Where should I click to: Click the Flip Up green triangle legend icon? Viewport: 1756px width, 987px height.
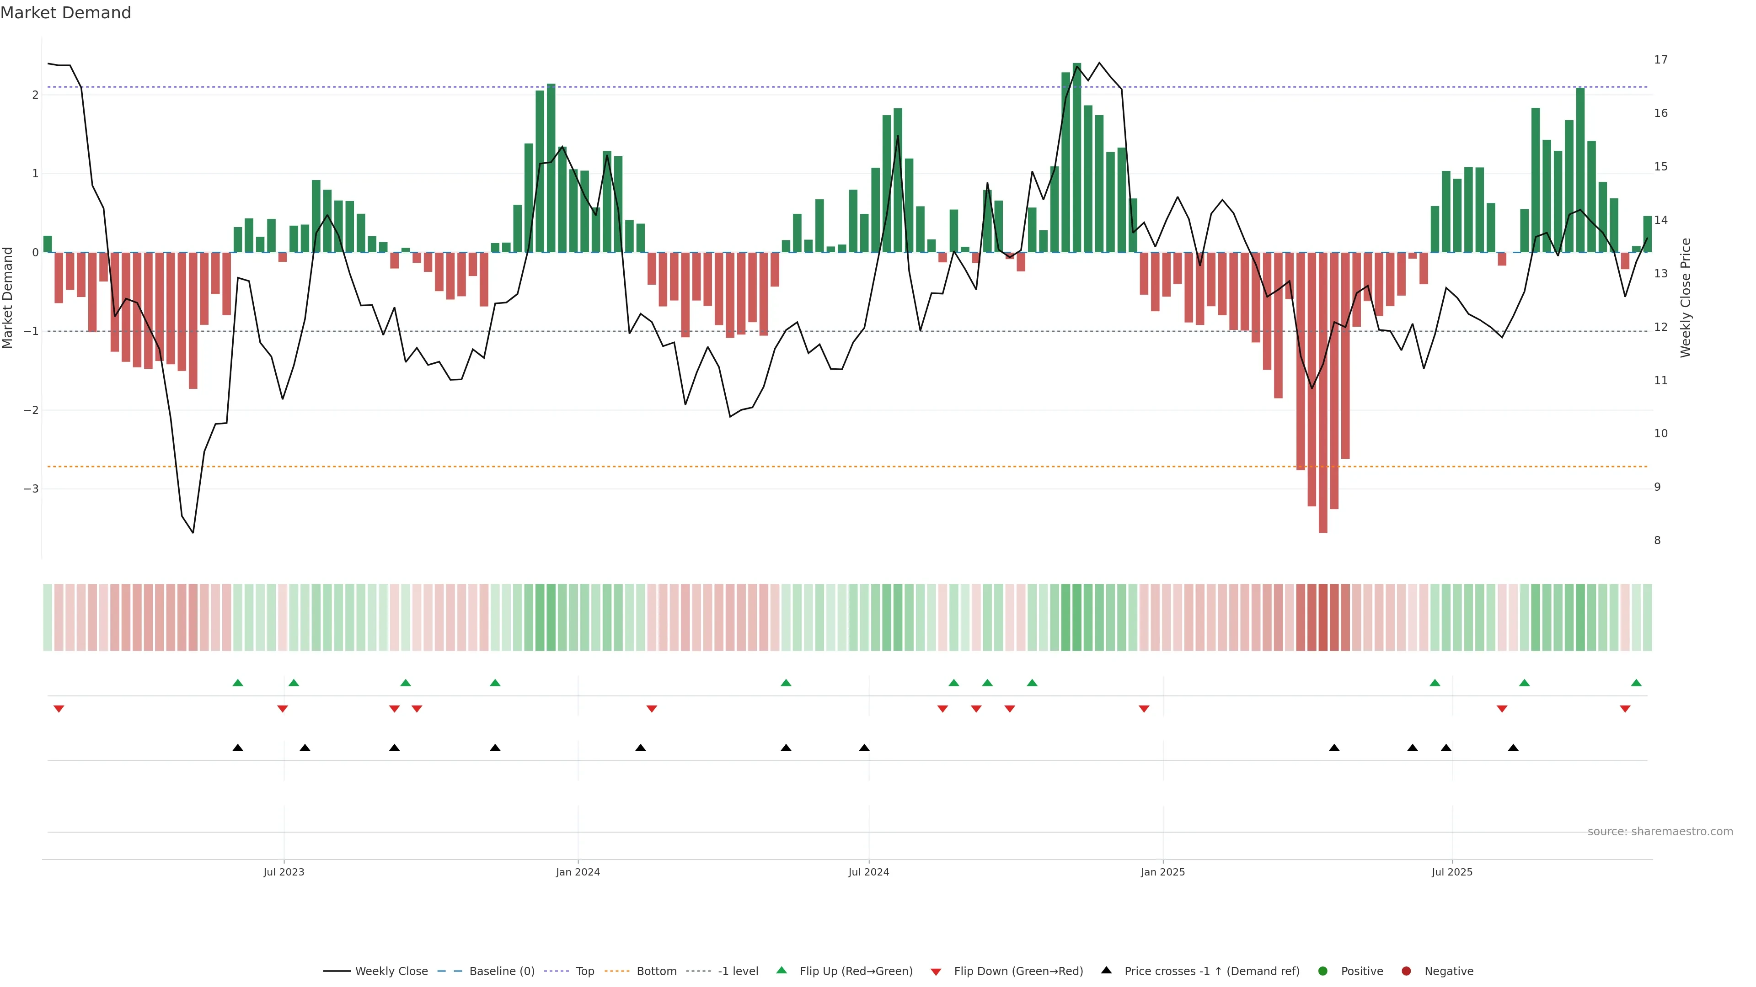point(782,971)
